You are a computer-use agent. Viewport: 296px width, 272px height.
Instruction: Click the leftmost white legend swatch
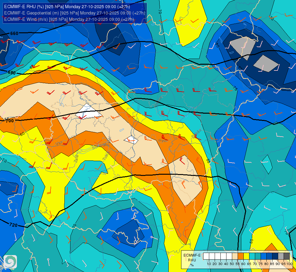206,256
